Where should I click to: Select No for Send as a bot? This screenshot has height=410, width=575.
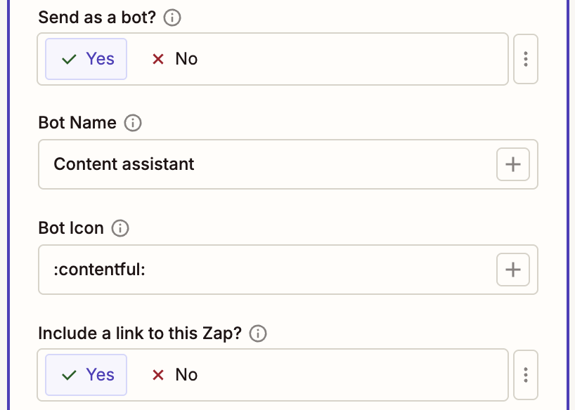(174, 59)
